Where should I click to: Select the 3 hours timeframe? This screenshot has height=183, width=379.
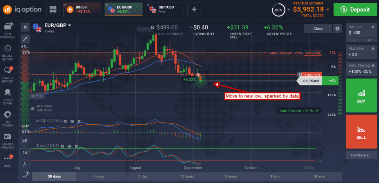[x=231, y=176]
